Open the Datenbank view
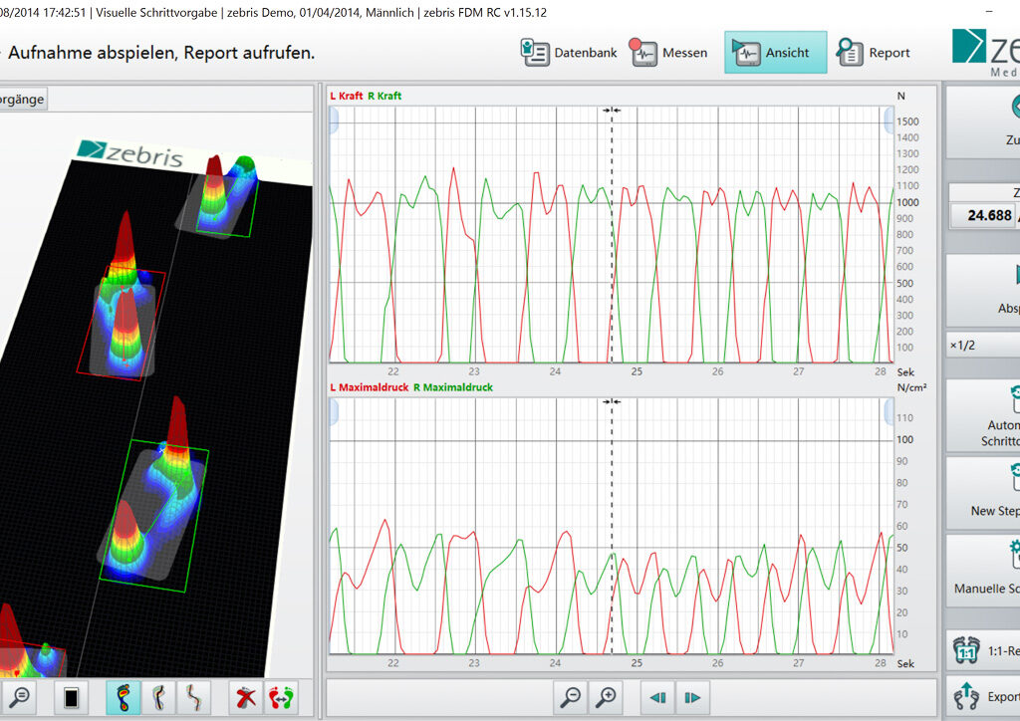The image size is (1020, 721). [569, 53]
